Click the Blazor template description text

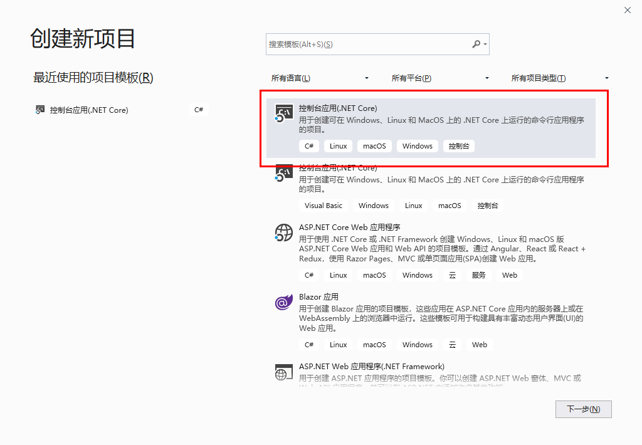pyautogui.click(x=441, y=318)
